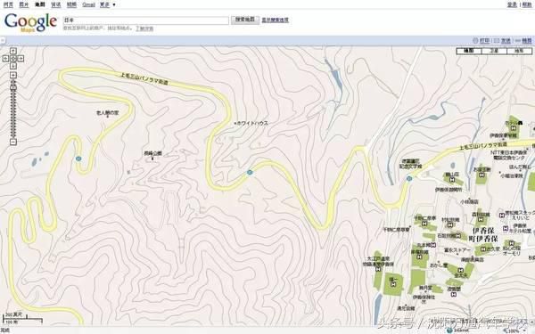The image size is (535, 334).
Task: Click the zoom level slider track
Action: point(13,109)
